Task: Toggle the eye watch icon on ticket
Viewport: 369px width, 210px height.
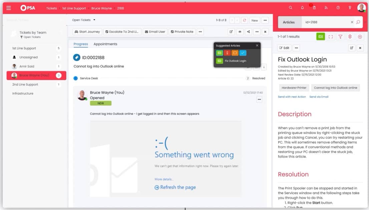Action: pyautogui.click(x=240, y=32)
